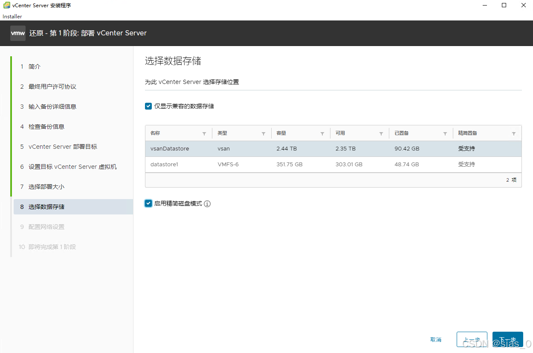Filter the 精简置备 column
Image resolution: width=533 pixels, height=353 pixels.
pos(514,133)
